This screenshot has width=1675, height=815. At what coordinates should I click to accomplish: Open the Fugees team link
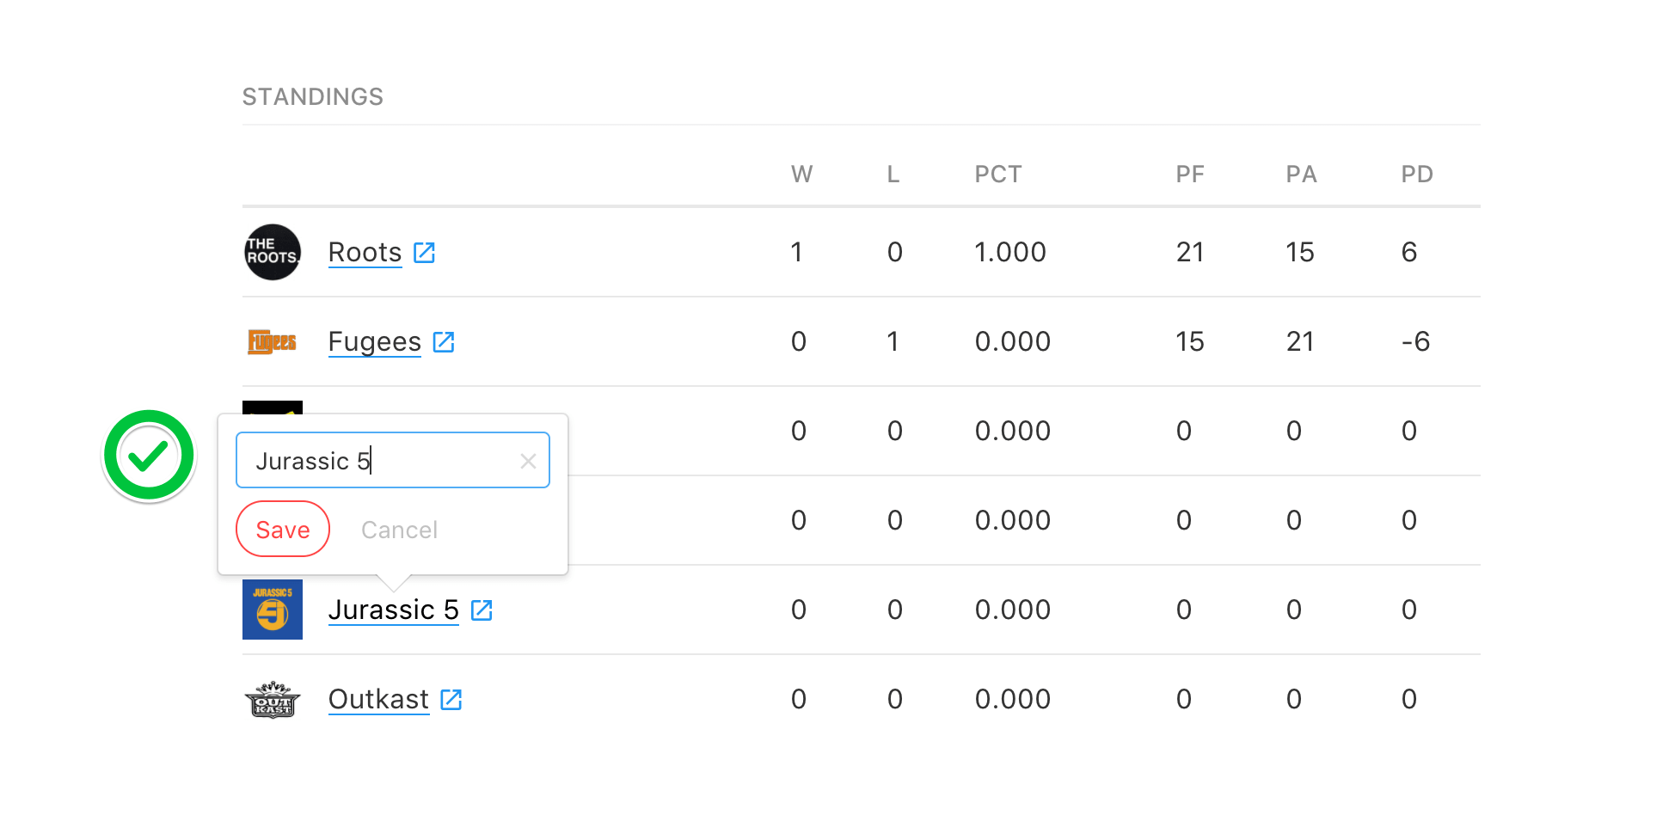pos(375,342)
